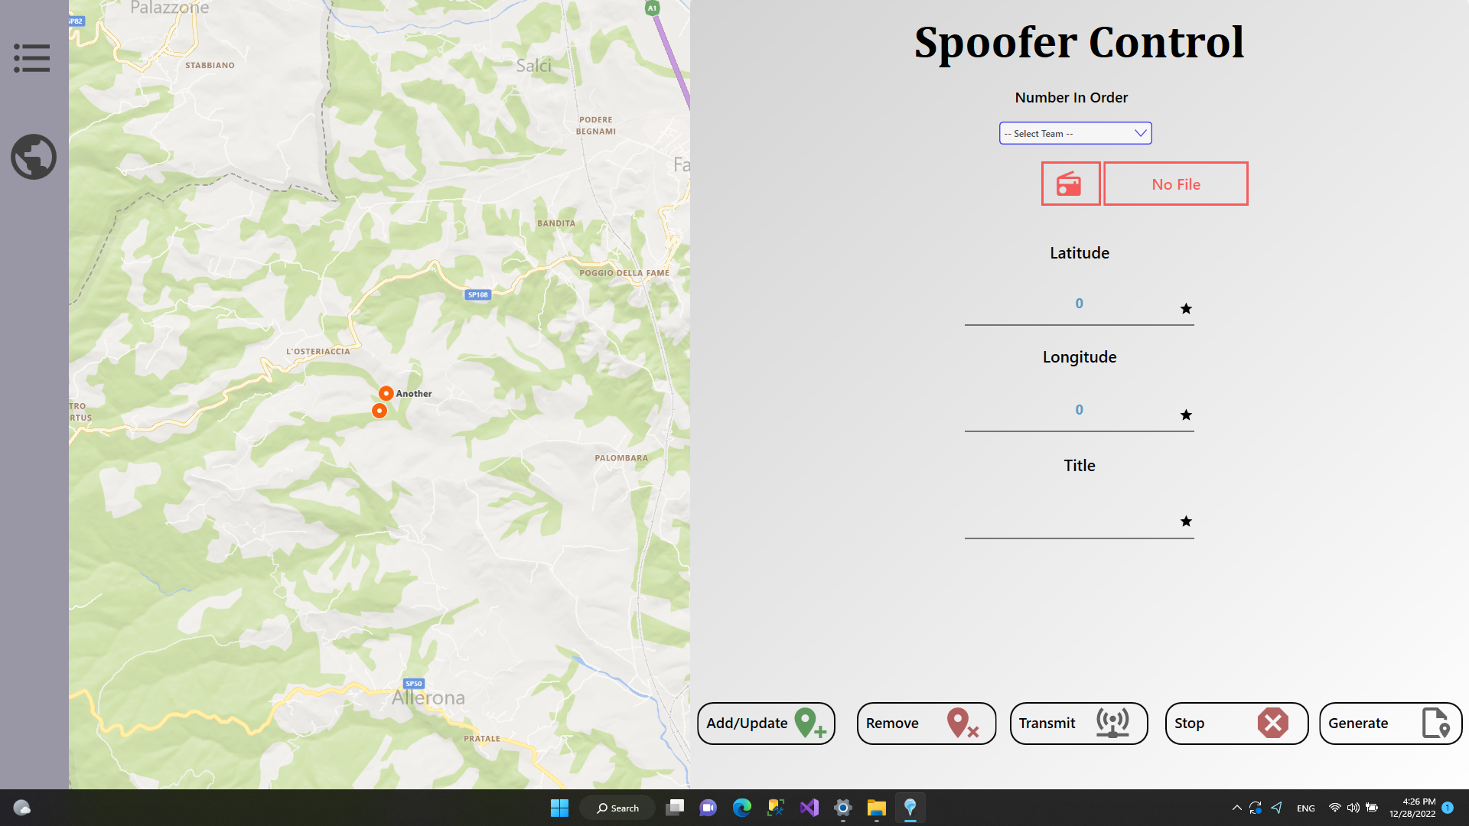Screen dimensions: 1469x826
Task: Select the ENG language indicator on the taskbar
Action: click(1305, 807)
